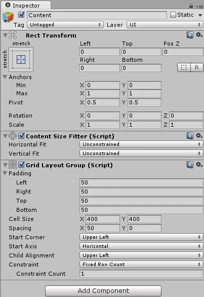Click the Add Component button
The height and width of the screenshot is (297, 204).
pyautogui.click(x=103, y=290)
